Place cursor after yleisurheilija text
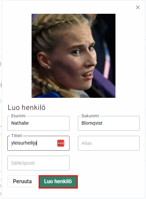 tap(37, 143)
